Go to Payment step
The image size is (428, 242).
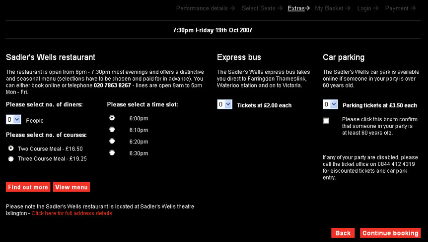[x=400, y=8]
